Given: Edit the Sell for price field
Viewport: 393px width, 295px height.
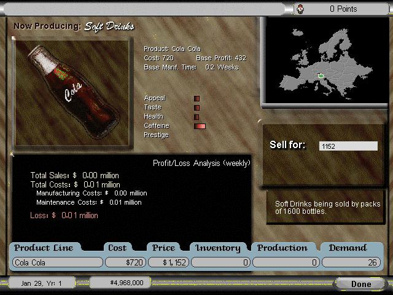Looking at the screenshot, I should point(348,146).
